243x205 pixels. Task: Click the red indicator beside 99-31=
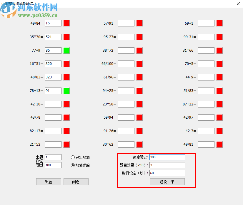[219, 37]
